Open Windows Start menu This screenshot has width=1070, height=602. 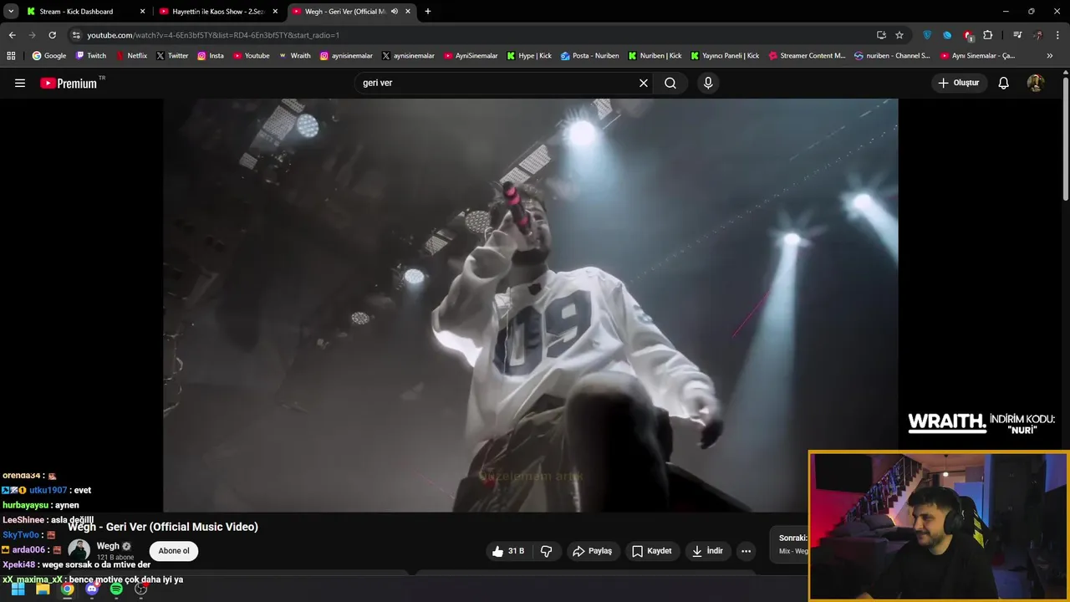[x=18, y=589]
